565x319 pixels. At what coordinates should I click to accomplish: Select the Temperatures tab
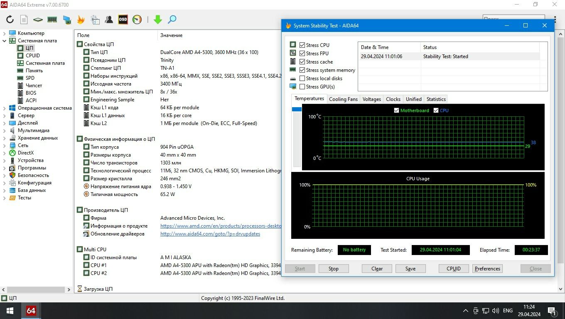click(x=309, y=99)
